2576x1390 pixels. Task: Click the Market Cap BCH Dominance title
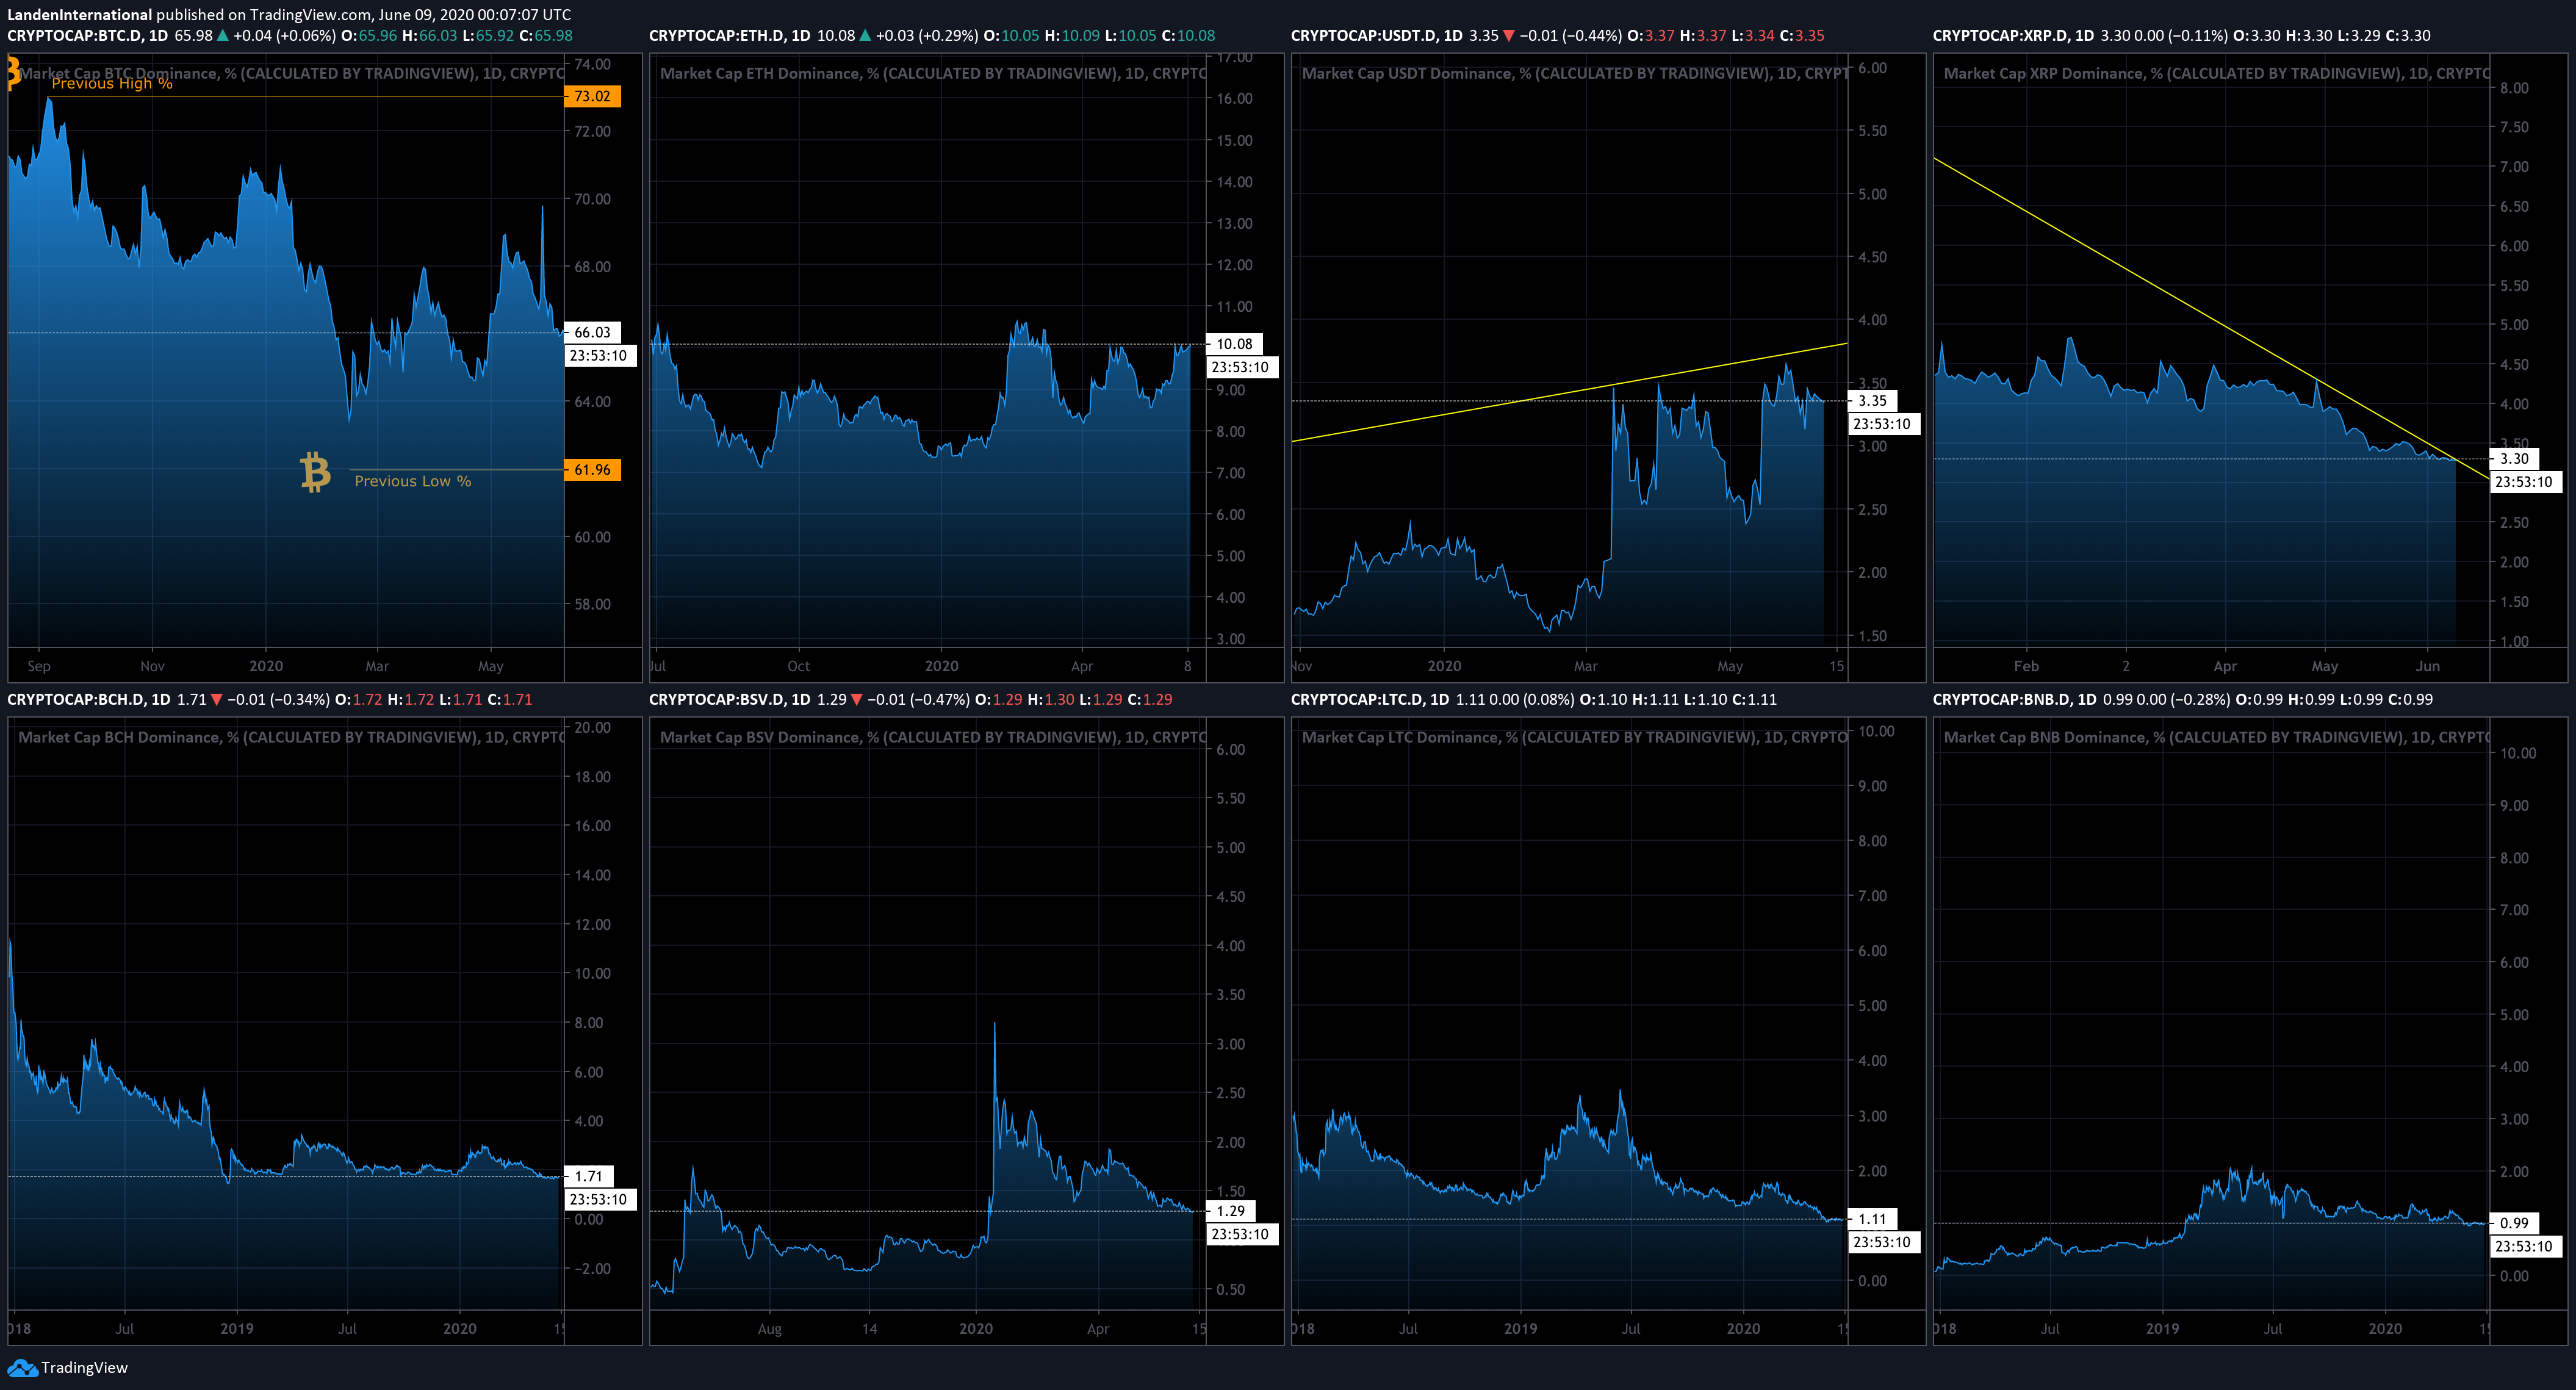coord(292,737)
